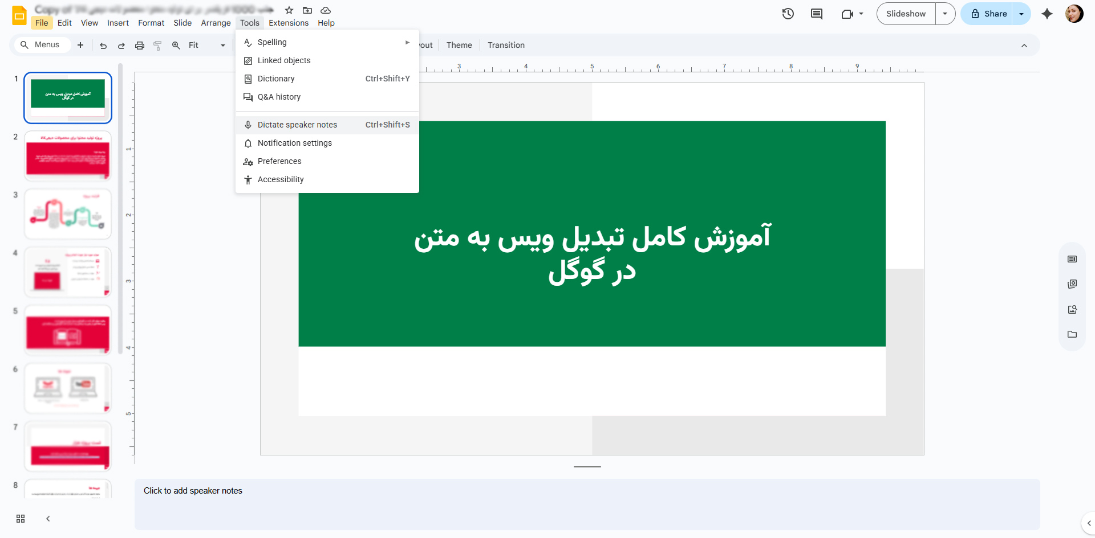Collapse the toolbar with the chevron
1095x538 pixels.
click(1024, 46)
